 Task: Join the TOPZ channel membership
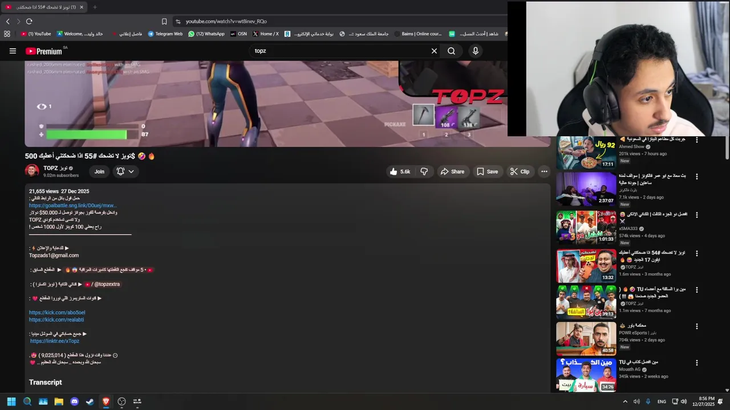pos(99,171)
